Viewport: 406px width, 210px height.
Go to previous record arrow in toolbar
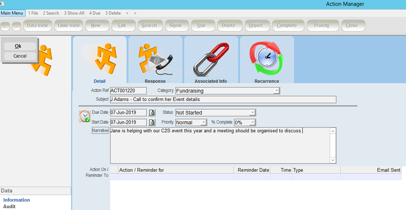click(x=5, y=26)
